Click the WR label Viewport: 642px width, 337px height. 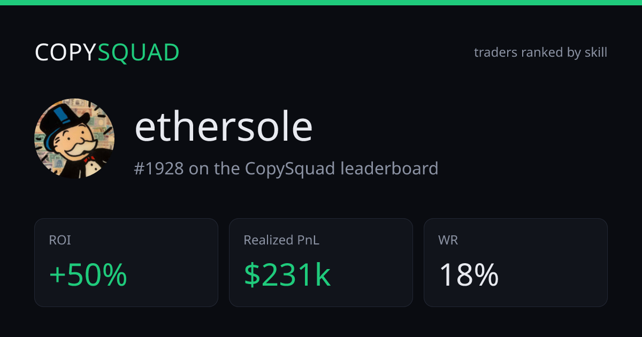[448, 241]
